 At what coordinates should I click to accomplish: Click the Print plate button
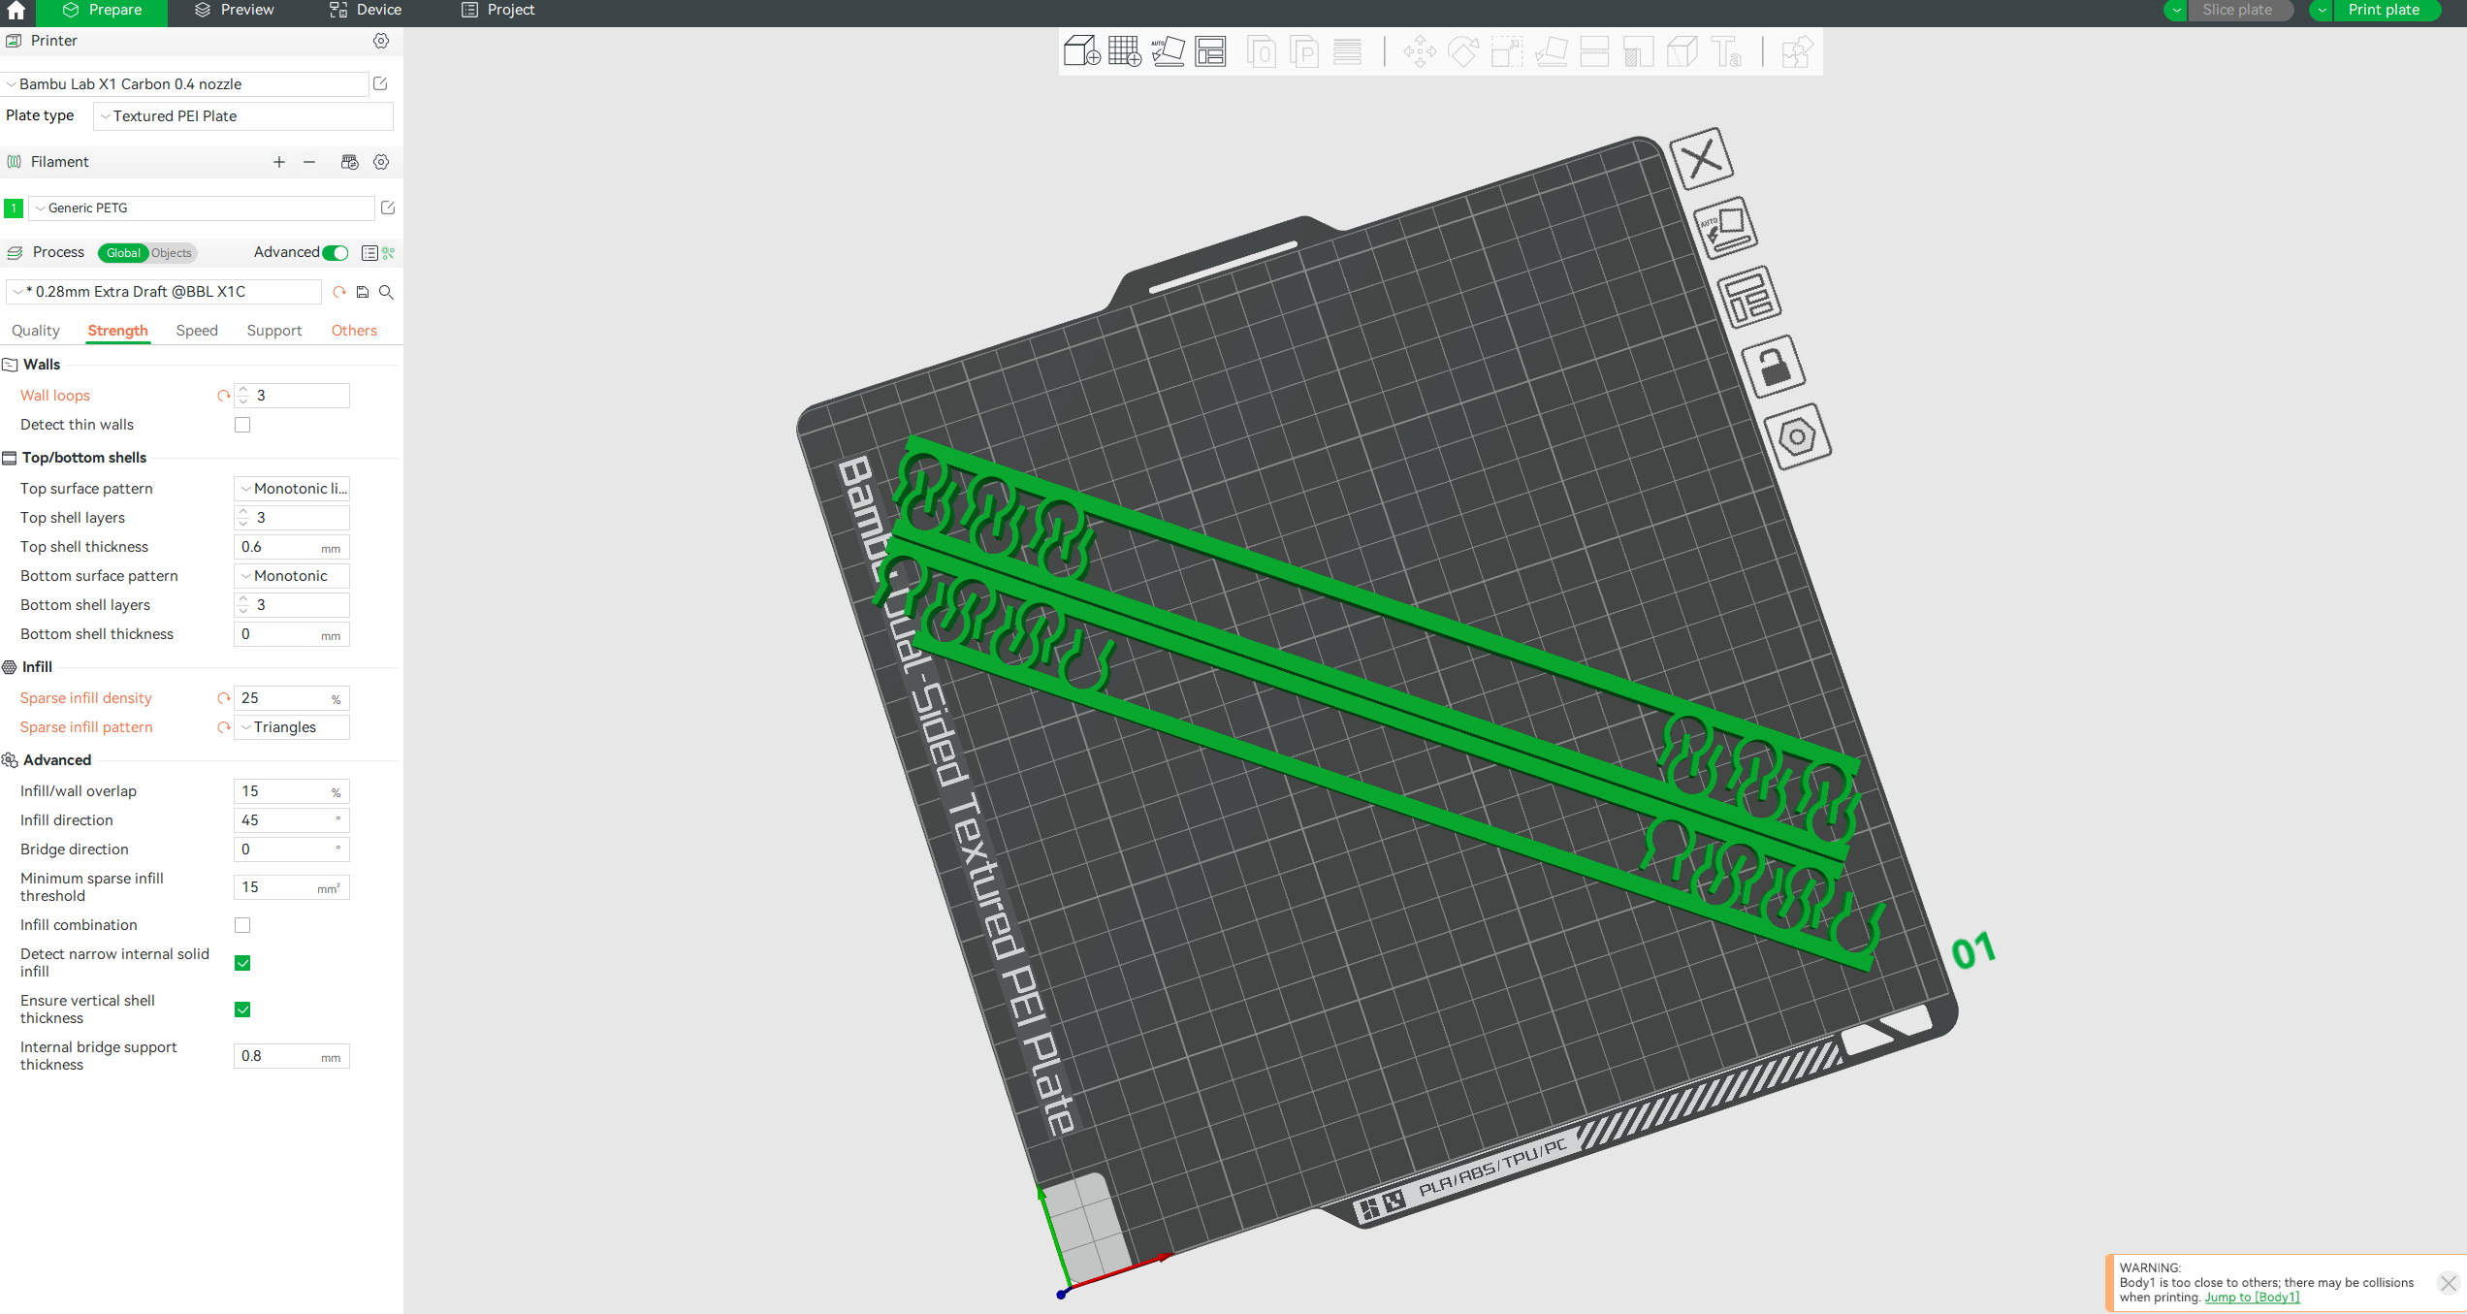[2385, 10]
